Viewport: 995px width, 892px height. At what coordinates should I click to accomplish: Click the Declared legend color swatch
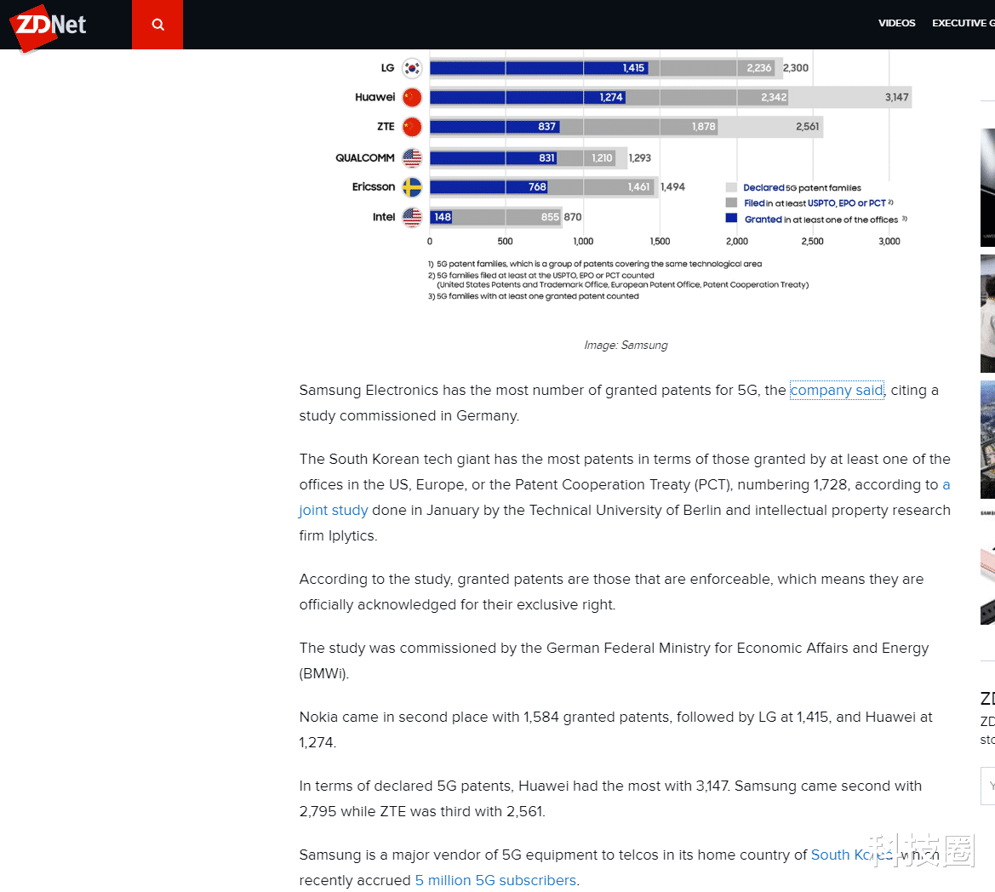(731, 187)
